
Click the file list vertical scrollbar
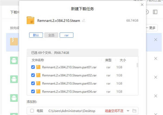point(137,65)
